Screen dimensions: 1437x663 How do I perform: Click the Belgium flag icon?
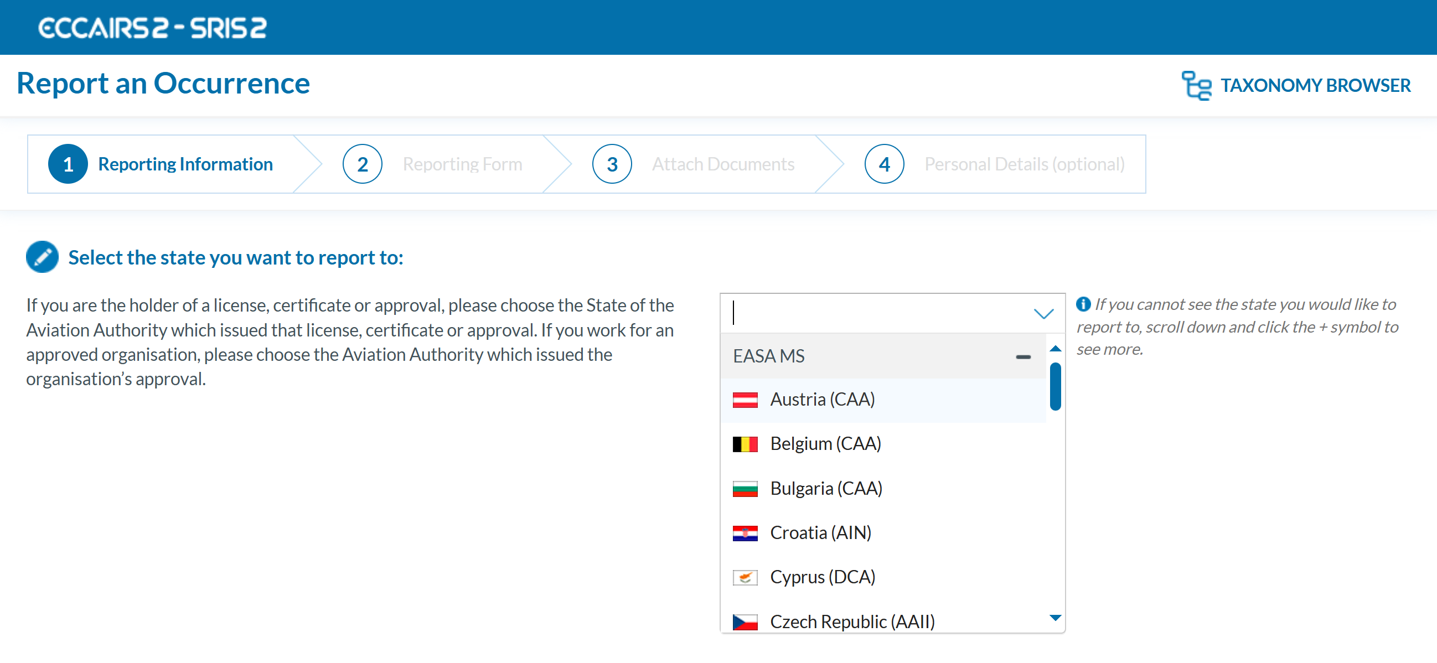(745, 444)
